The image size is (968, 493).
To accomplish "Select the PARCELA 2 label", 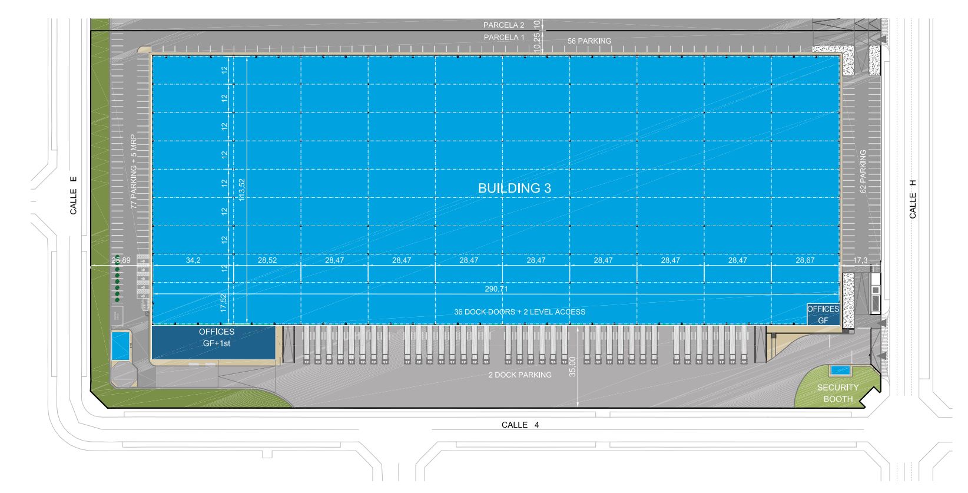I will coord(503,25).
